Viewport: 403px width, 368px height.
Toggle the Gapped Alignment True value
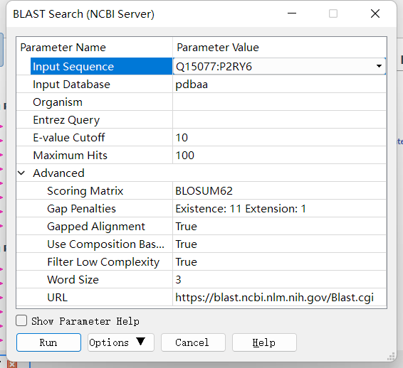[279, 226]
